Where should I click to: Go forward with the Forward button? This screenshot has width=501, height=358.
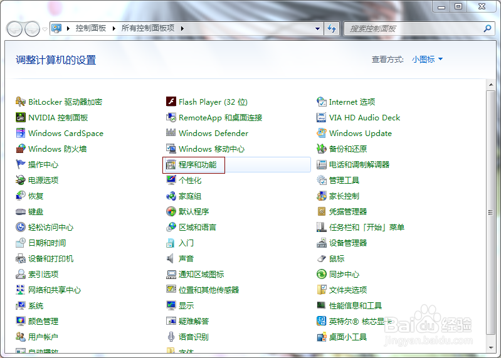click(x=32, y=29)
